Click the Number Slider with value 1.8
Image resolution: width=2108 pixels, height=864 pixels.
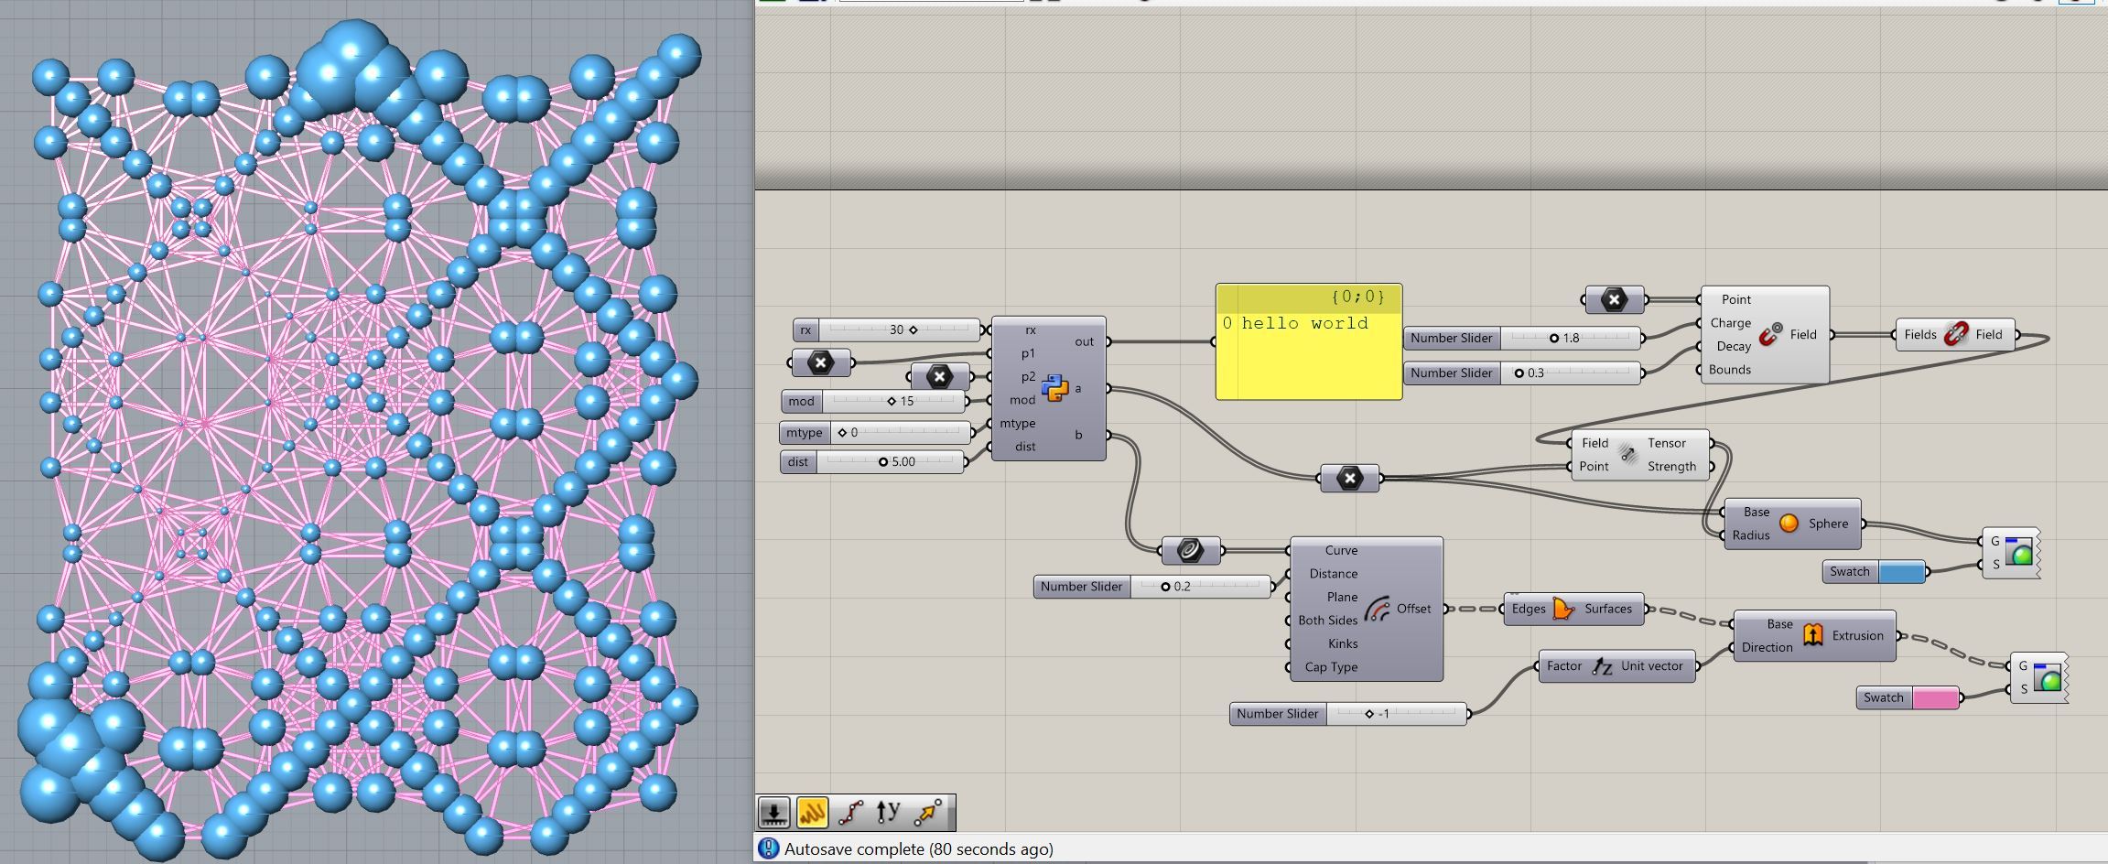(x=1522, y=338)
